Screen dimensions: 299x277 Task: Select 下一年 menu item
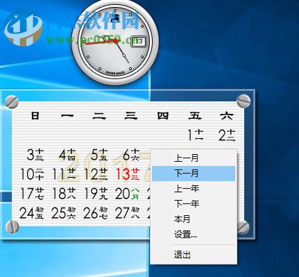pos(194,204)
